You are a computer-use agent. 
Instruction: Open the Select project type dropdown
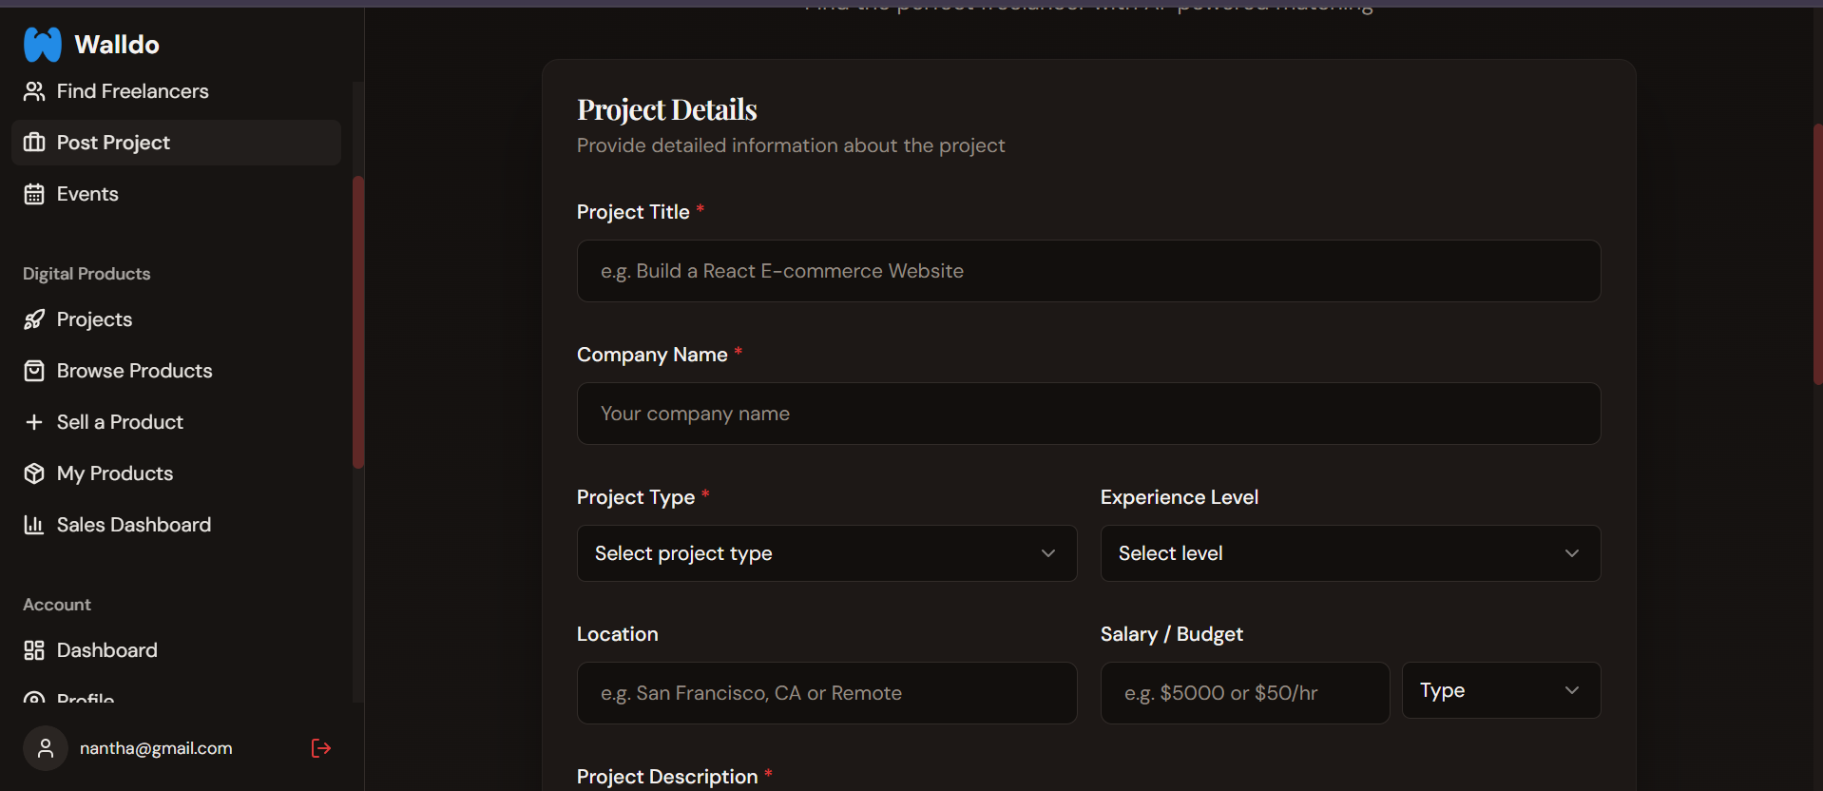tap(827, 553)
